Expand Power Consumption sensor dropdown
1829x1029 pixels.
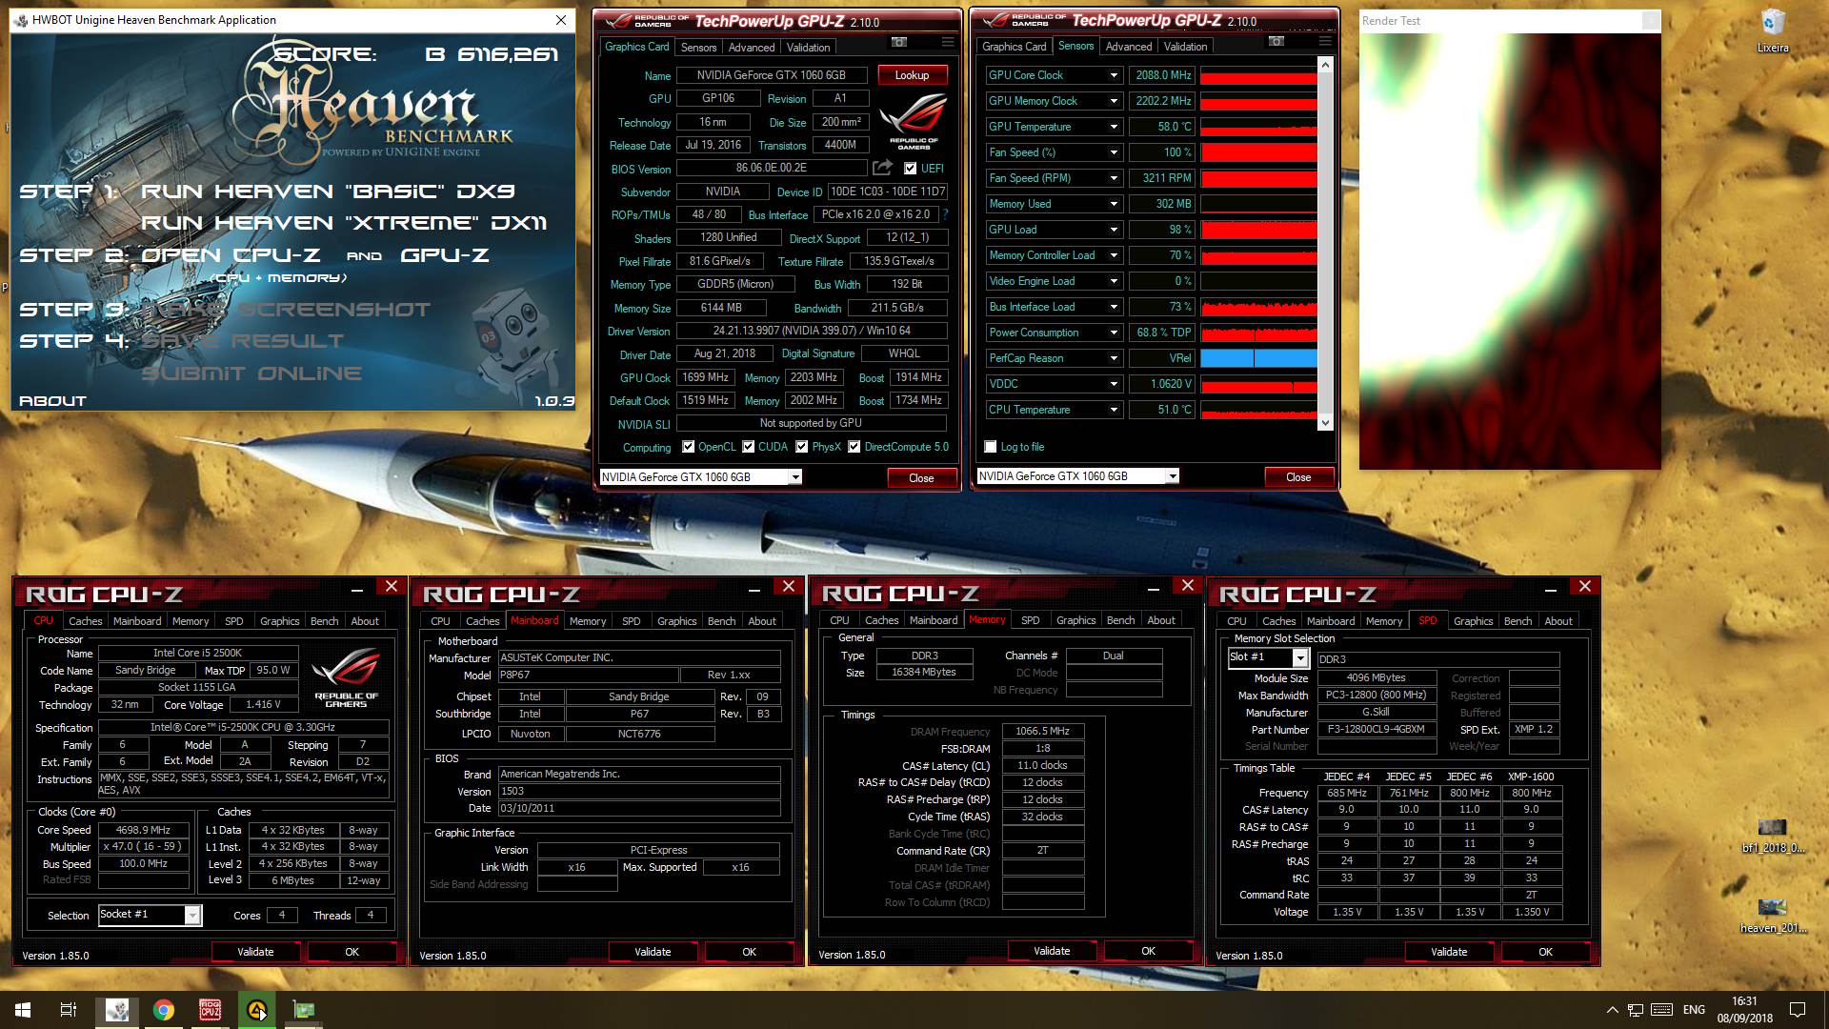click(x=1114, y=333)
